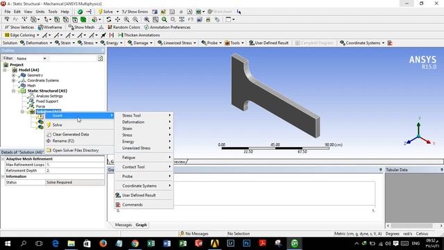The width and height of the screenshot is (444, 250).
Task: Click User Defined Result toolbar button
Action: click(x=268, y=43)
